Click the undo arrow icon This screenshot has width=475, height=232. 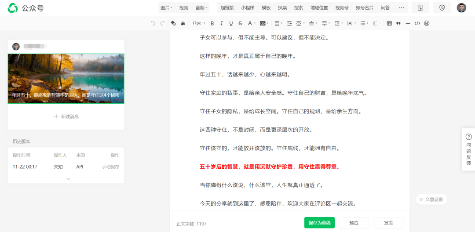click(153, 23)
